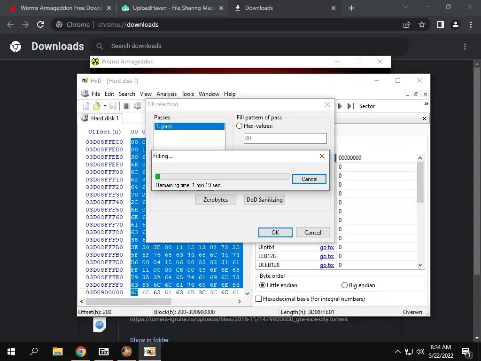Open 7-Zip from the taskbar

[x=104, y=352]
